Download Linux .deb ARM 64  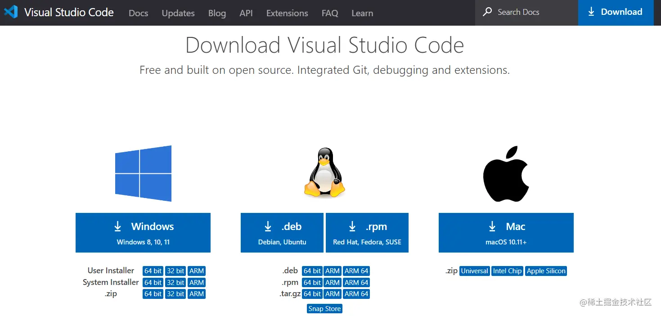point(356,271)
